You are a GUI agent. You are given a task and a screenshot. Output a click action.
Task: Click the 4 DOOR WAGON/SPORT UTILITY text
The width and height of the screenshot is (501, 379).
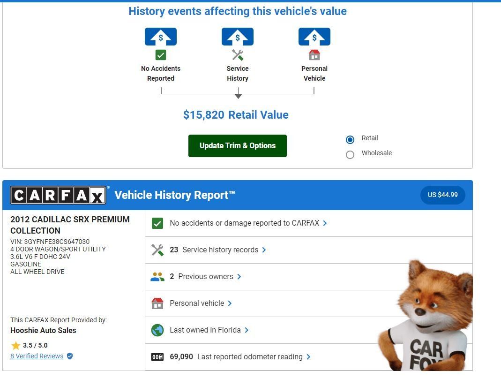pyautogui.click(x=58, y=249)
